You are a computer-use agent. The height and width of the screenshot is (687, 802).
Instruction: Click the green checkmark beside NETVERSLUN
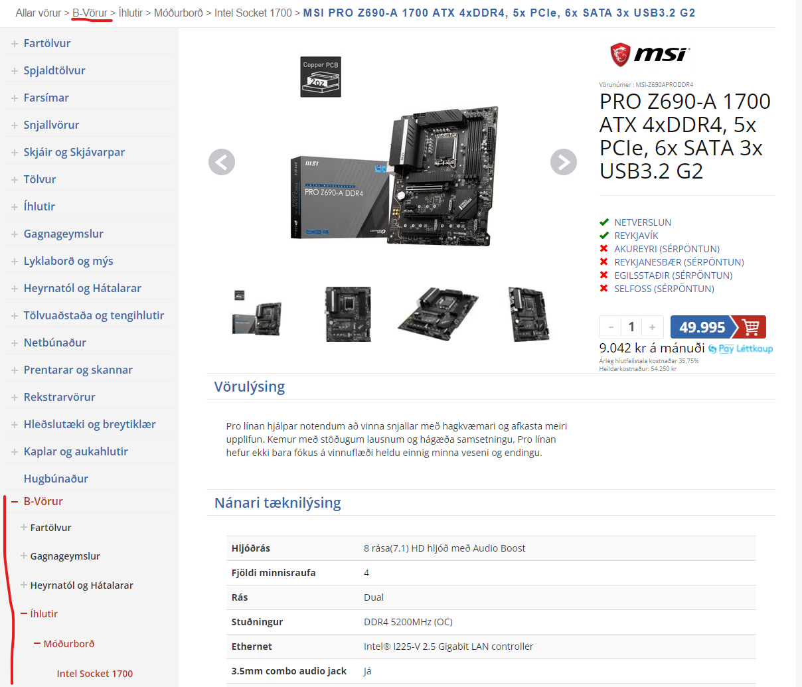click(604, 222)
